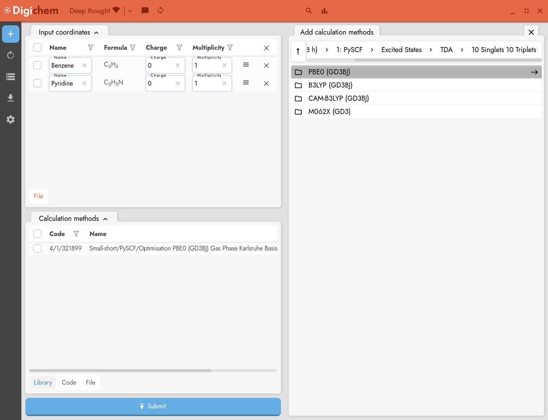Switch to the Code tab
548x420 pixels.
coord(69,382)
